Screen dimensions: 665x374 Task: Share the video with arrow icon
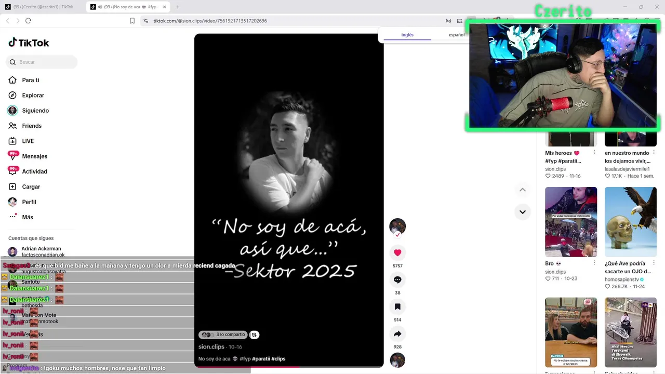pyautogui.click(x=397, y=333)
